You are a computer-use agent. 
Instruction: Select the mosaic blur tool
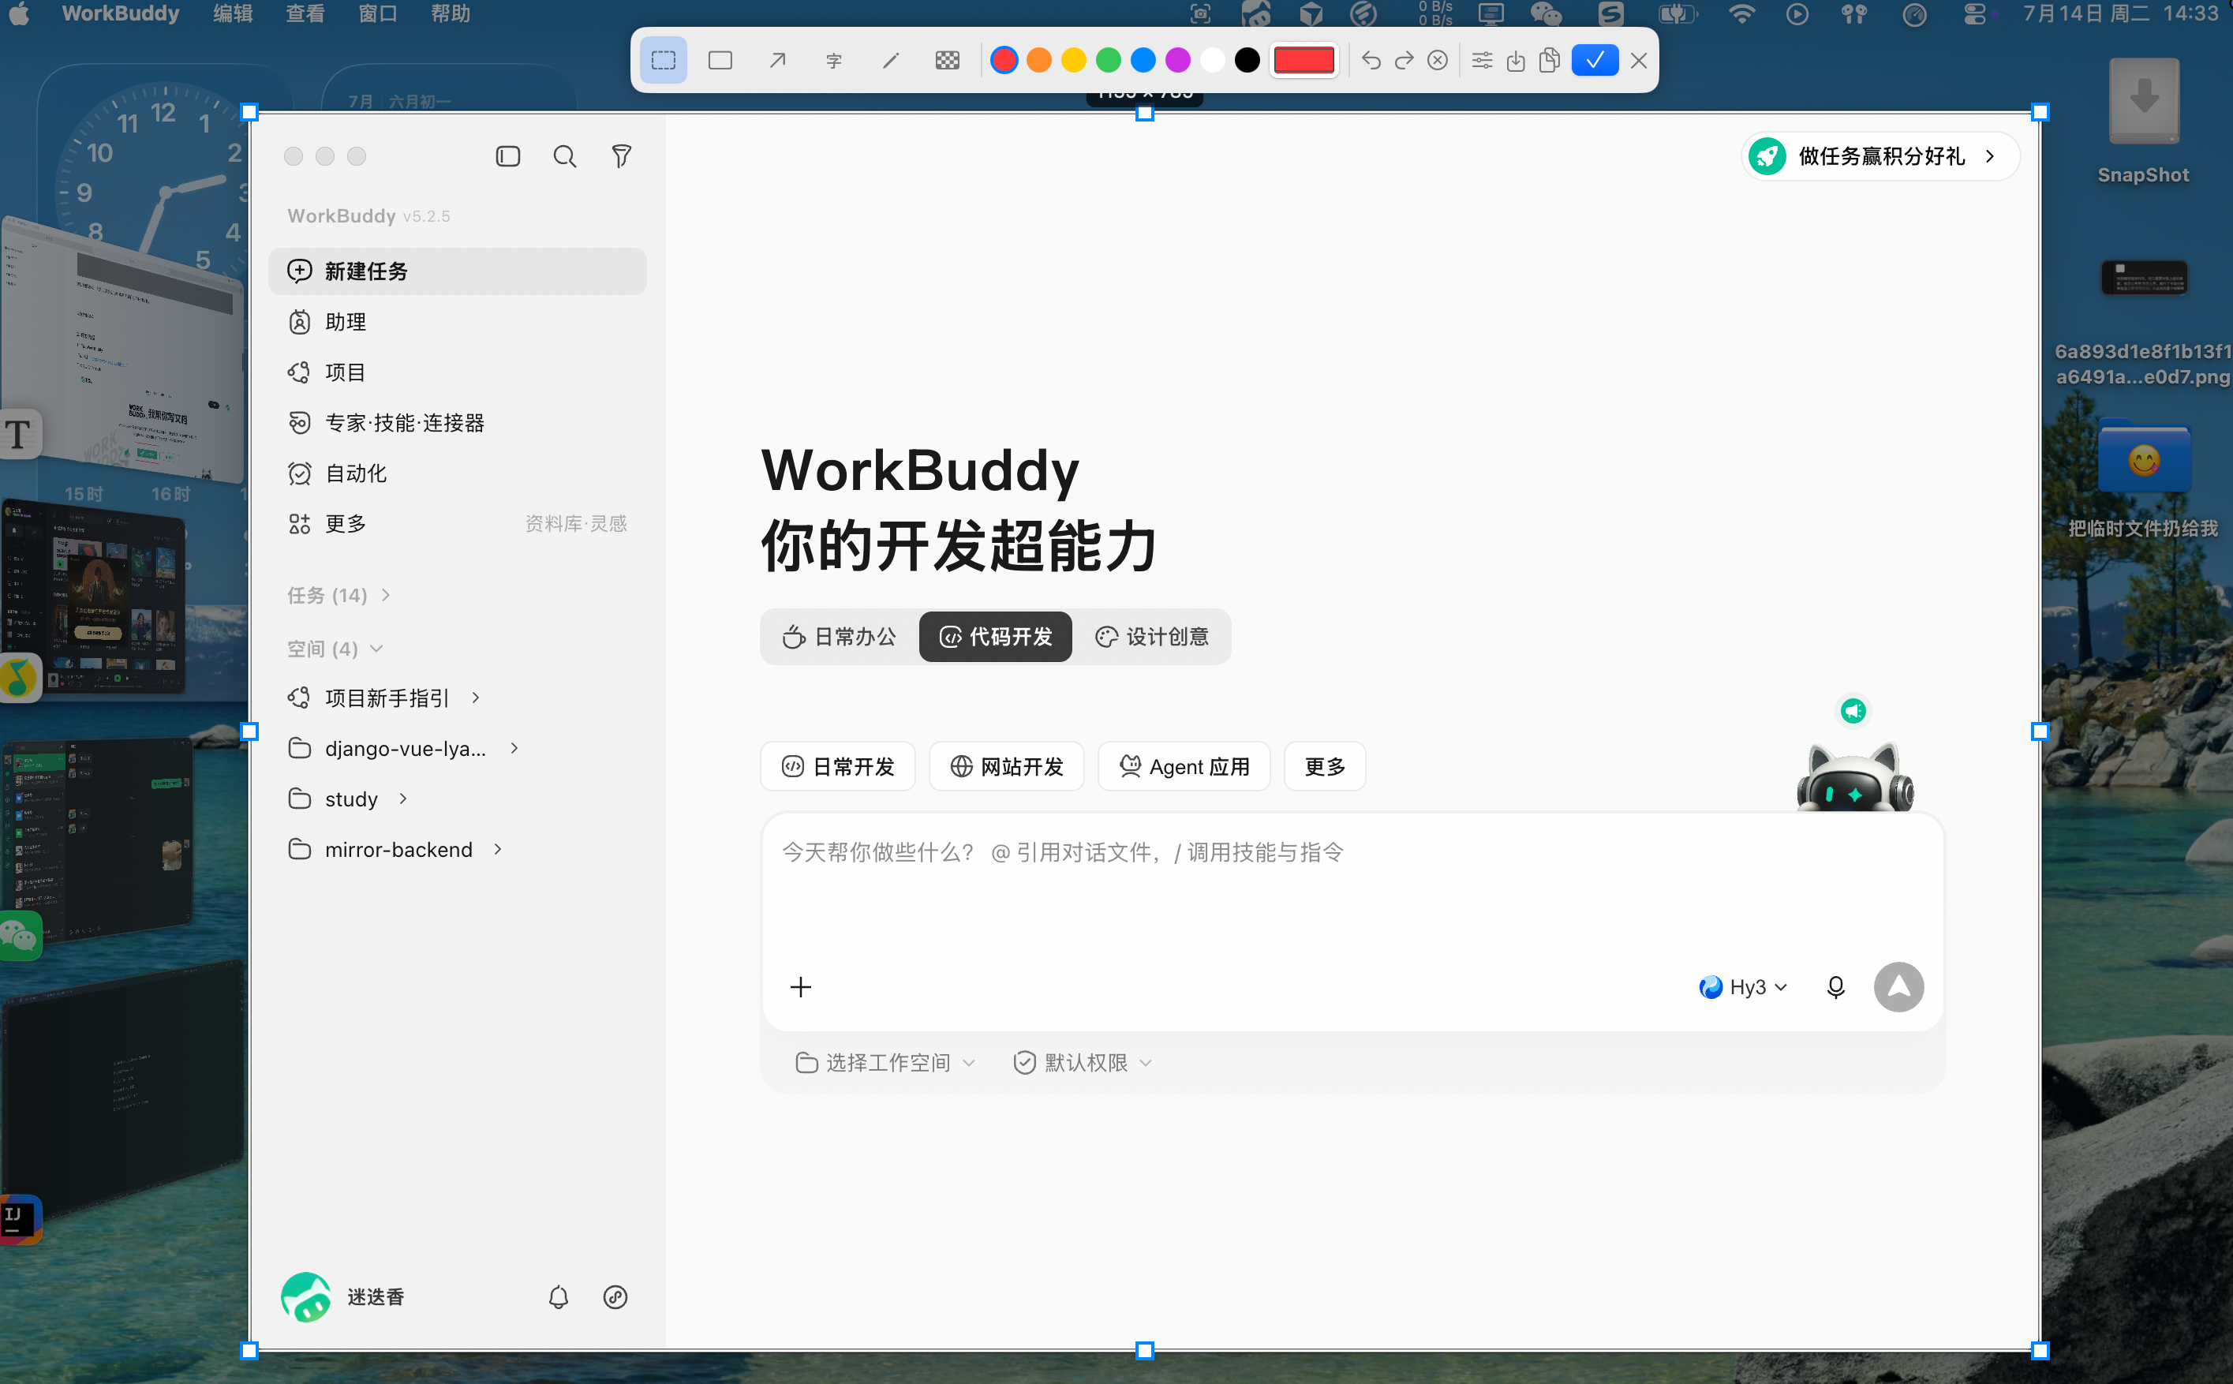tap(947, 61)
